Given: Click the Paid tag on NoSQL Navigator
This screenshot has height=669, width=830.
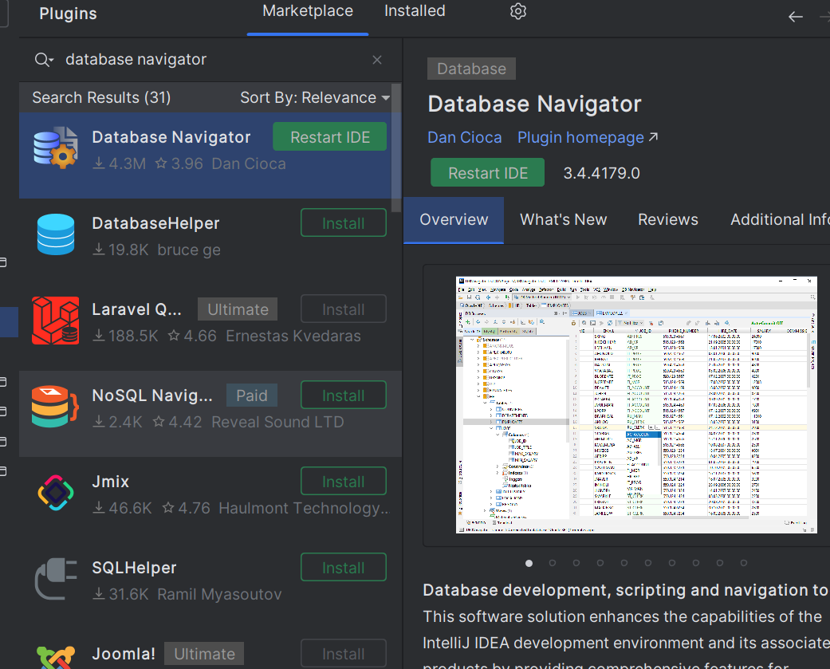Looking at the screenshot, I should (x=251, y=395).
